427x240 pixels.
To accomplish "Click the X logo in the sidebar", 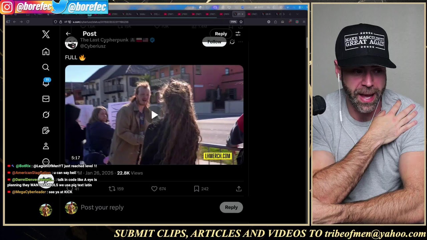I will [46, 34].
